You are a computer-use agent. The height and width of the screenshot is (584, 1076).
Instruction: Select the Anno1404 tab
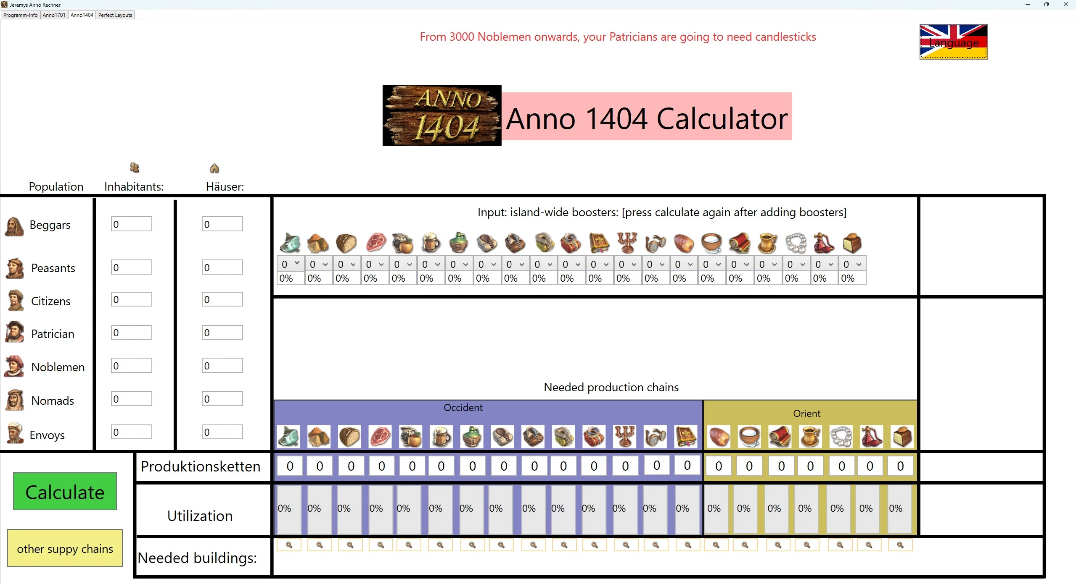(82, 15)
